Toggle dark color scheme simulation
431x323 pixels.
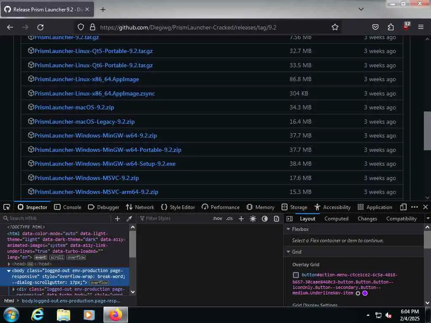(265, 219)
